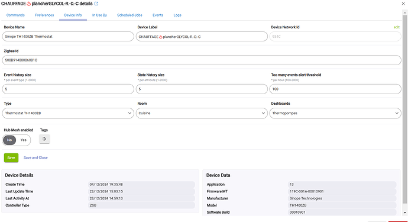The image size is (408, 222).
Task: Click the Zigbee Id input field
Action: coord(202,60)
